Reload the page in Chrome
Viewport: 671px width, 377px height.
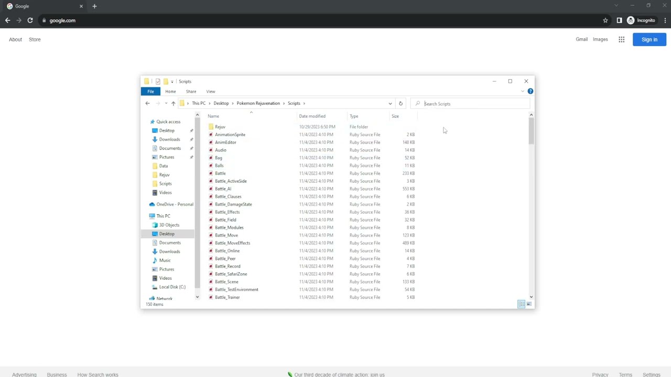[x=30, y=20]
